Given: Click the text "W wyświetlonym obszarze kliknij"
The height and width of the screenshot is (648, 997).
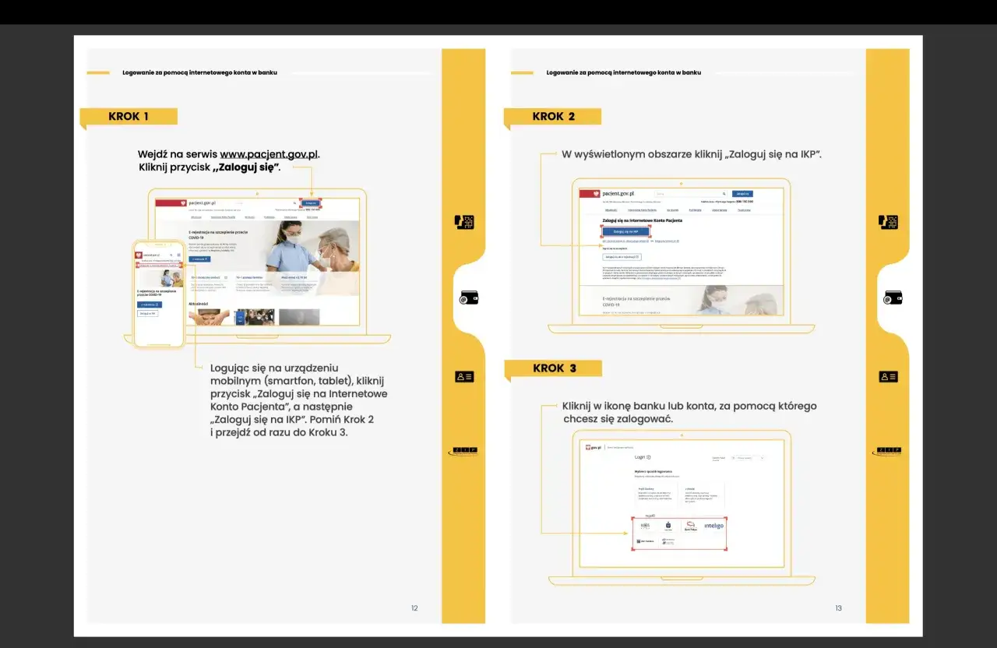Looking at the screenshot, I should 642,154.
